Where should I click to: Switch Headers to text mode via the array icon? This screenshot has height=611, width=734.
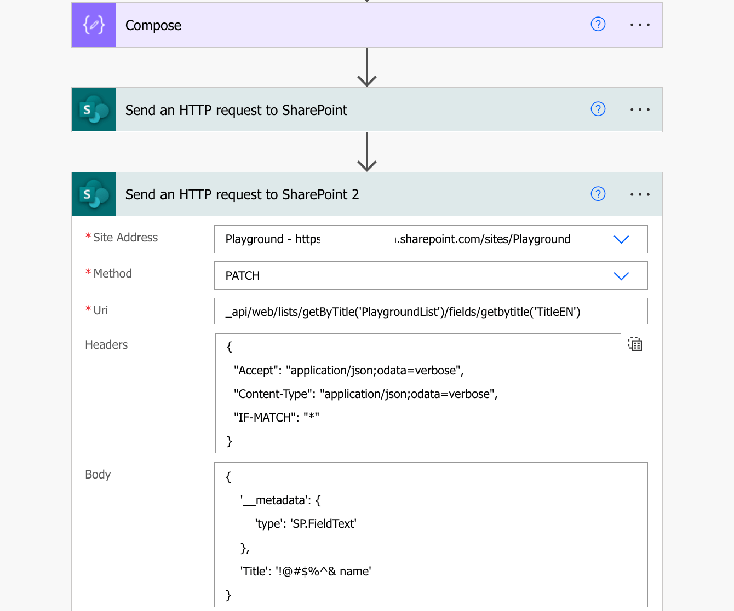pyautogui.click(x=635, y=344)
